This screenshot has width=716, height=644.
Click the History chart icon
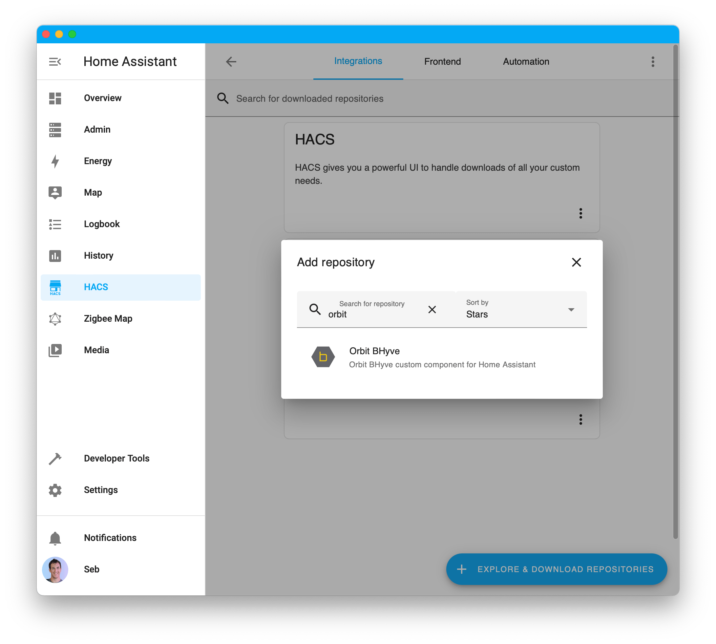55,255
